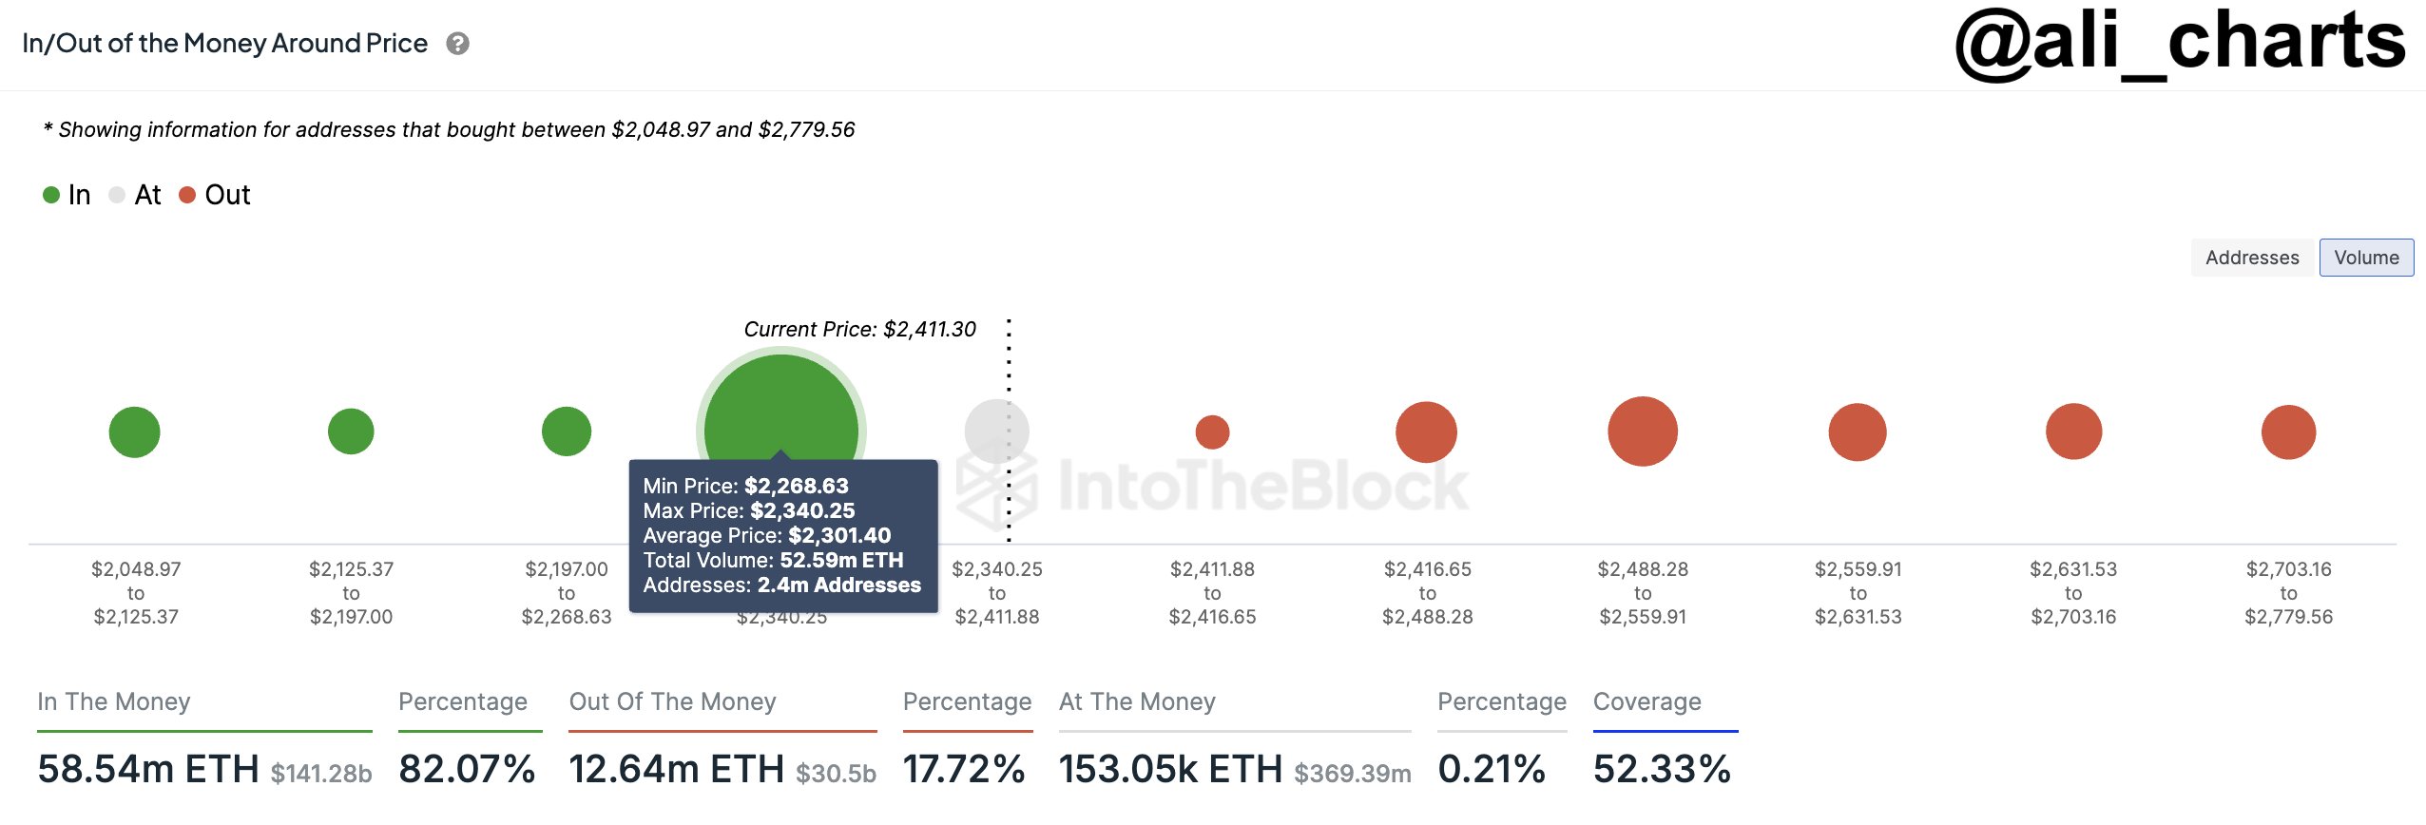2426x825 pixels.
Task: Toggle the gray At legend item
Action: [x=135, y=195]
